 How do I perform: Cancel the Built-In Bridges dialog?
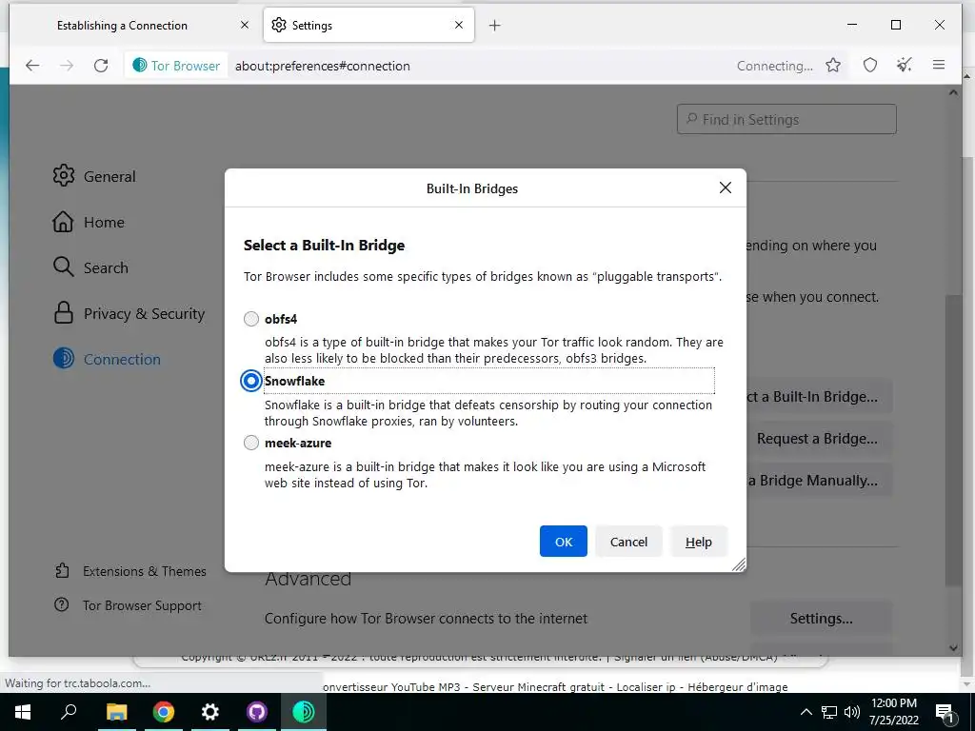(628, 542)
